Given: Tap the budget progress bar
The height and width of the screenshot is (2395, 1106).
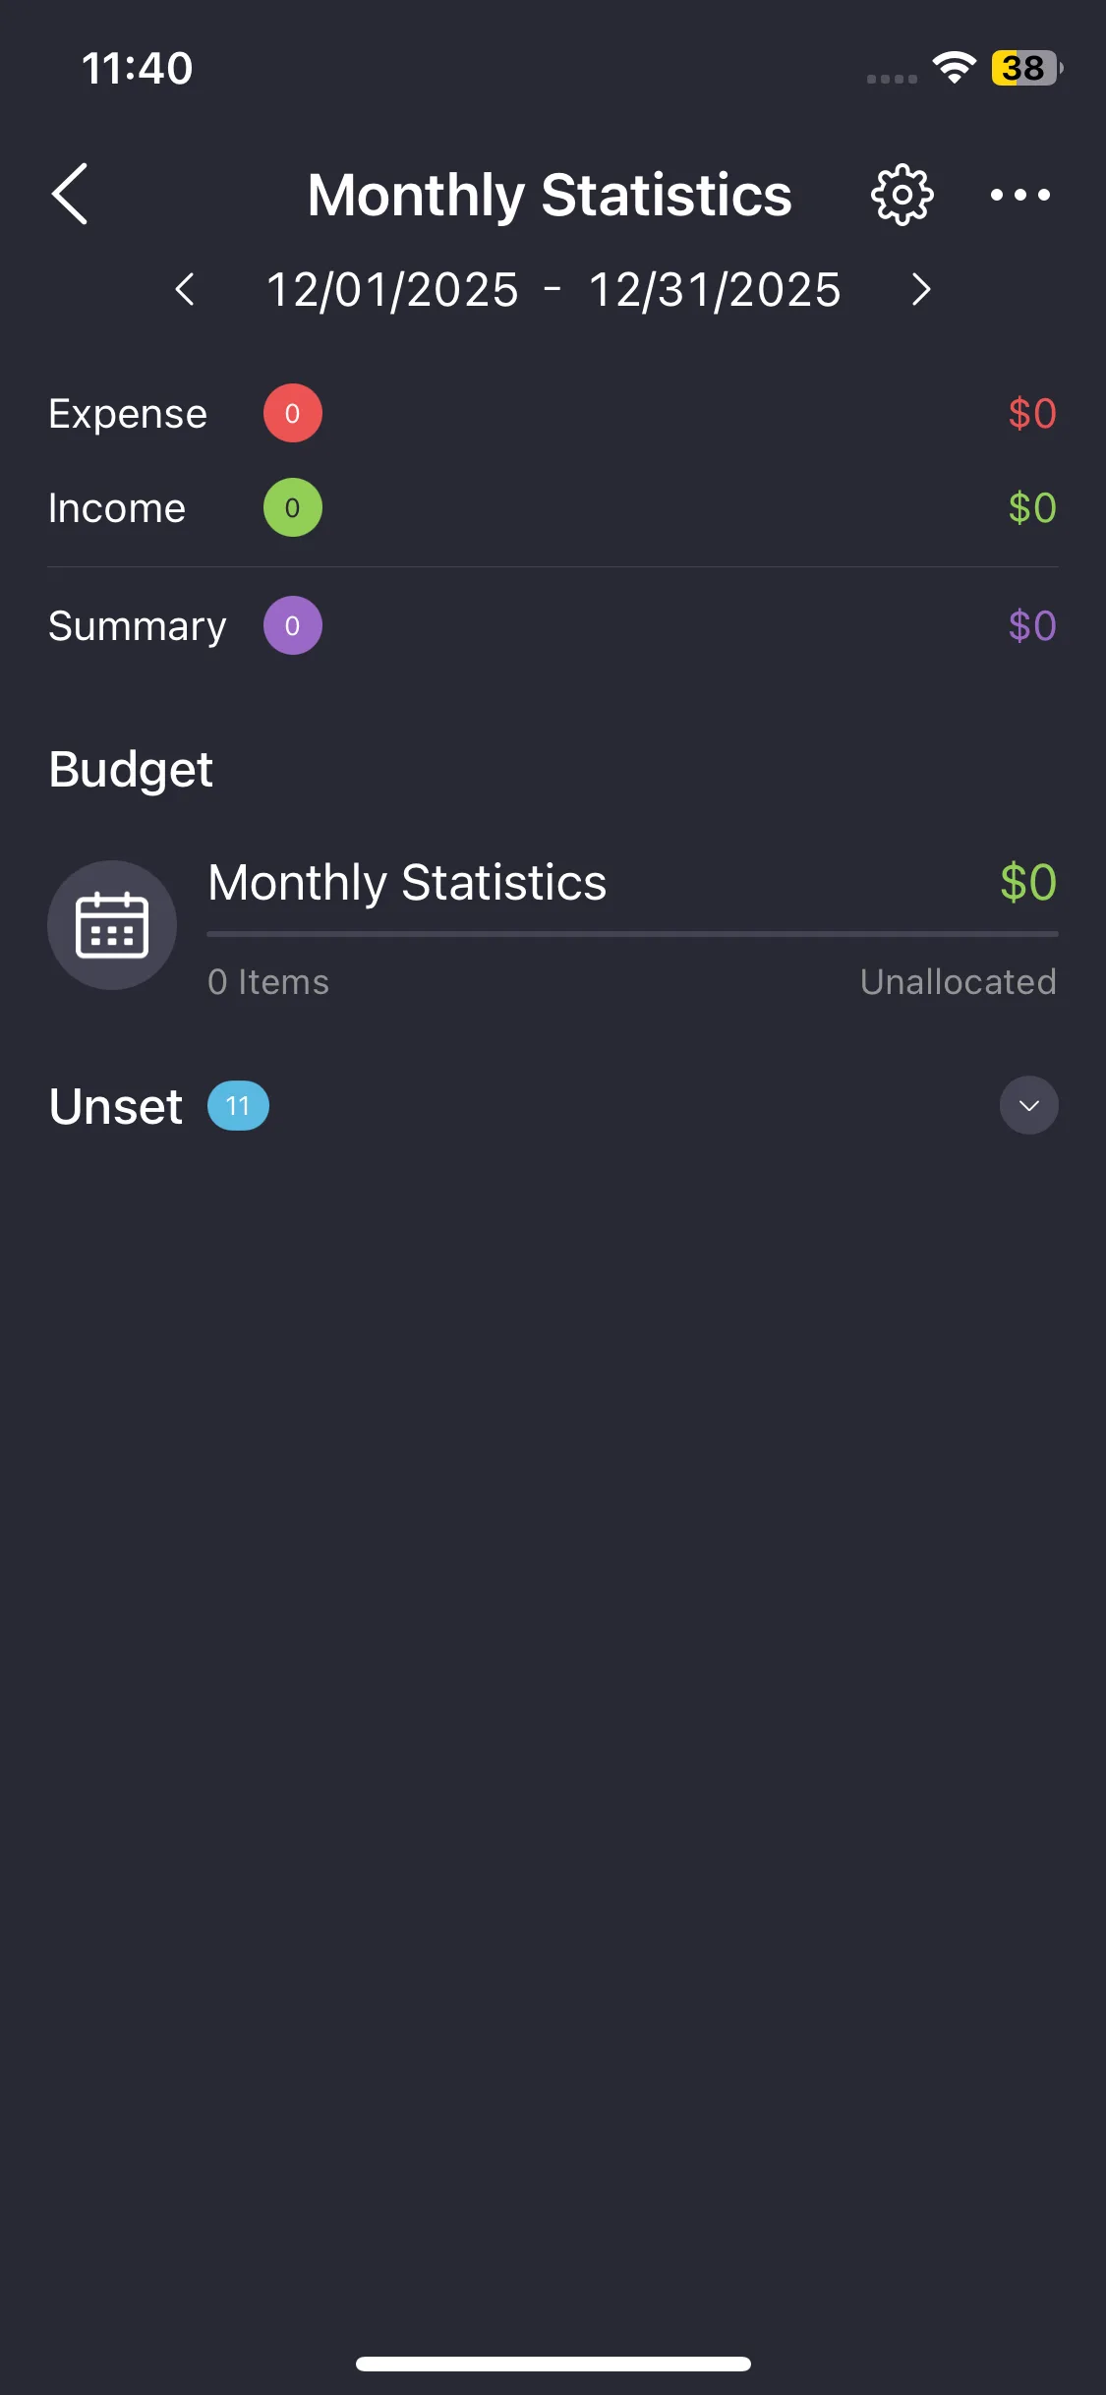Looking at the screenshot, I should [632, 934].
